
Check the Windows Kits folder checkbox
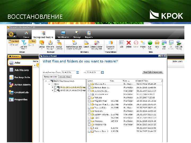89,125
